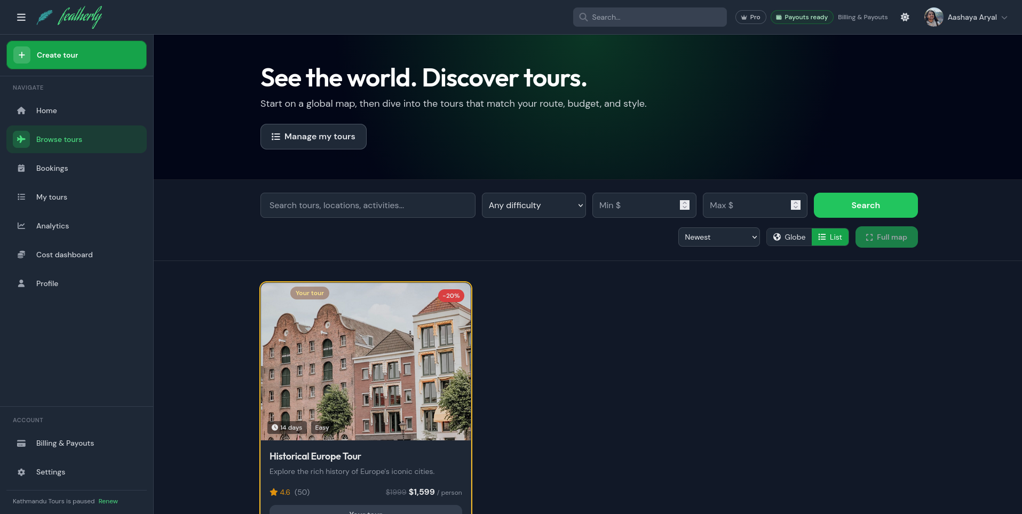Focus the top Search... field

click(x=649, y=17)
